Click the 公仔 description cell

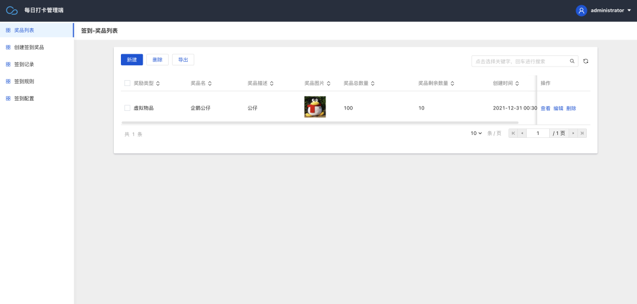(x=252, y=108)
